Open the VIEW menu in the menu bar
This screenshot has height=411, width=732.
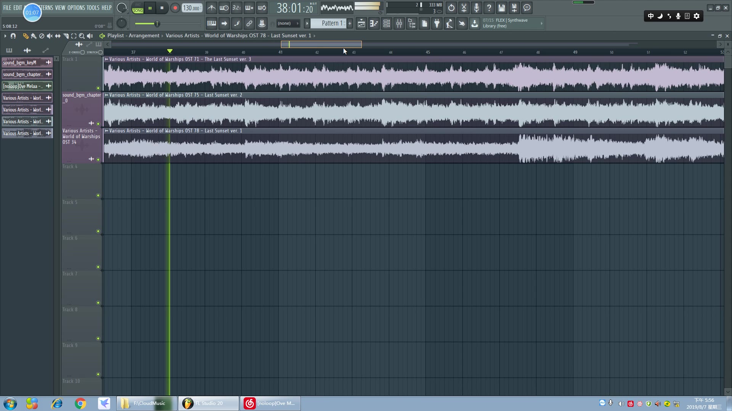coord(60,8)
